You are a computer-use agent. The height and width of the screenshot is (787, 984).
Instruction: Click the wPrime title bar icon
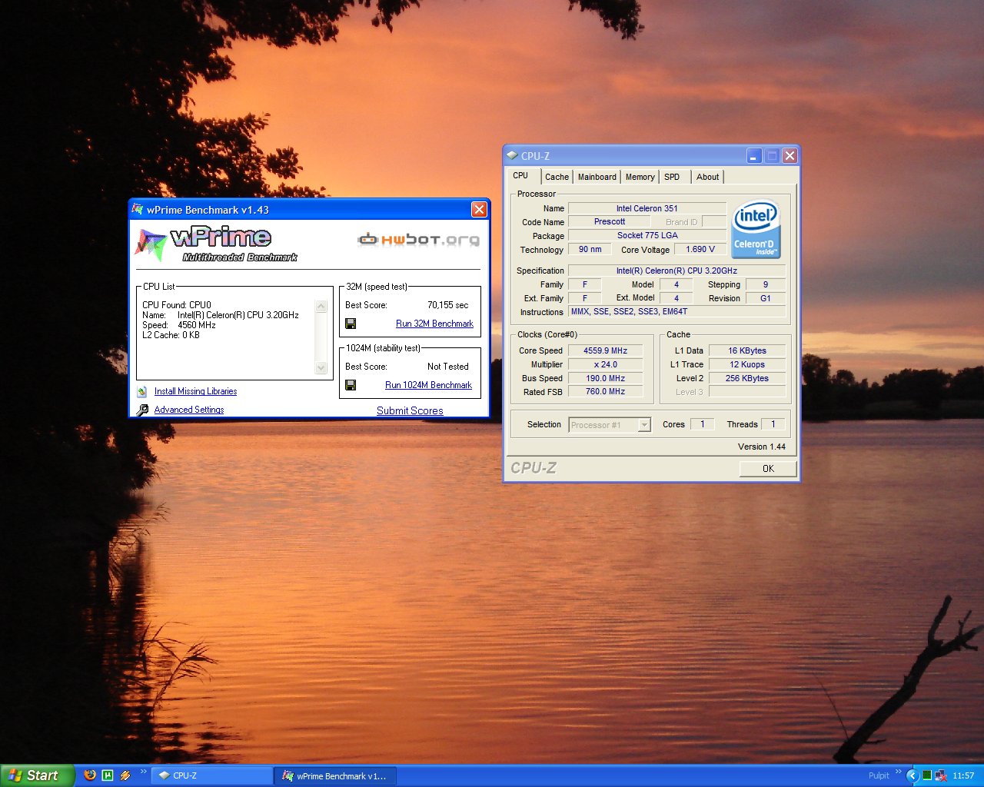[x=138, y=209]
